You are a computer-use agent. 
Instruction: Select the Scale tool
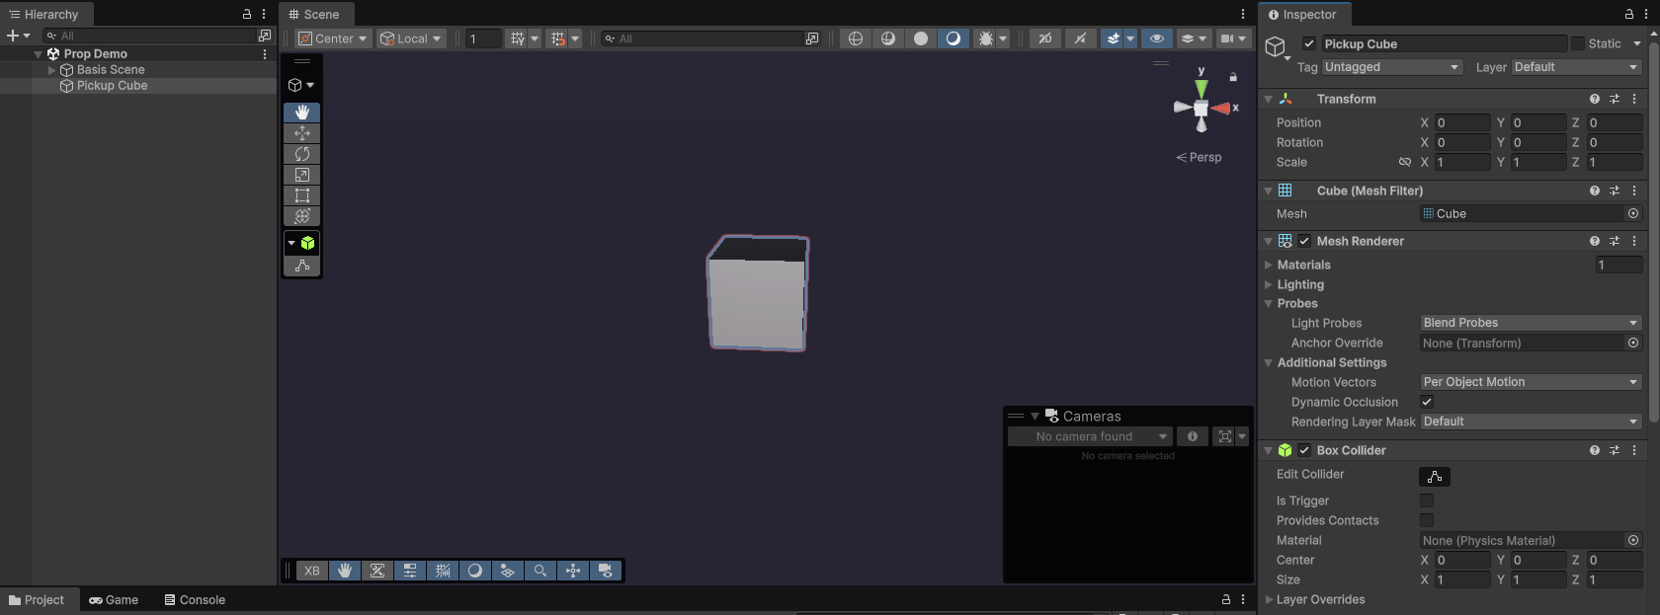302,175
